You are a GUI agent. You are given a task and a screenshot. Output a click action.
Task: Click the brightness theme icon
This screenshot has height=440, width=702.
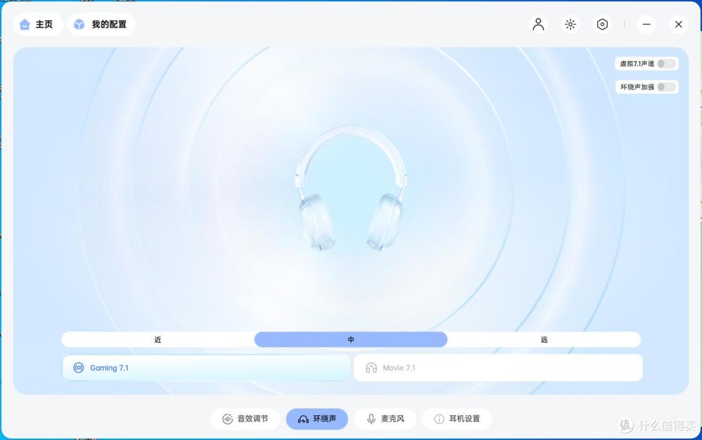click(571, 24)
